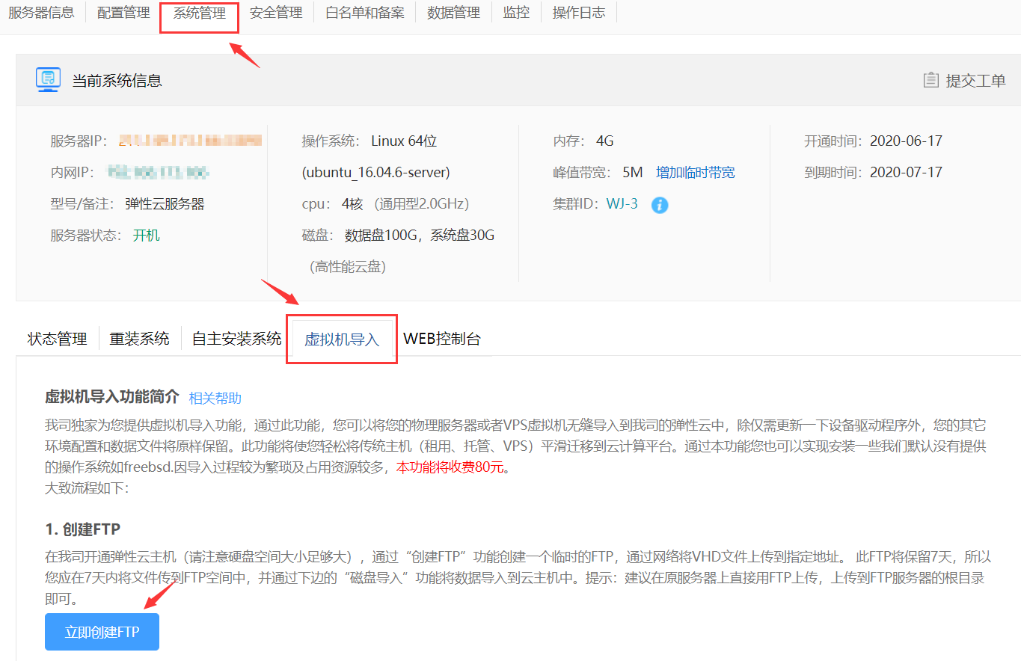The image size is (1021, 661).
Task: Open the WEB控制台 sub-tab
Action: 441,339
